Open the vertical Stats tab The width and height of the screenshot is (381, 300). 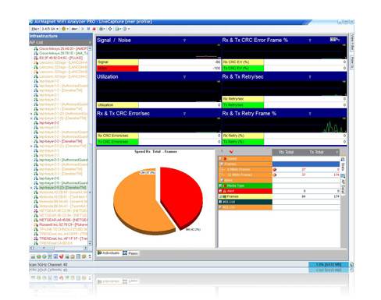(343, 164)
